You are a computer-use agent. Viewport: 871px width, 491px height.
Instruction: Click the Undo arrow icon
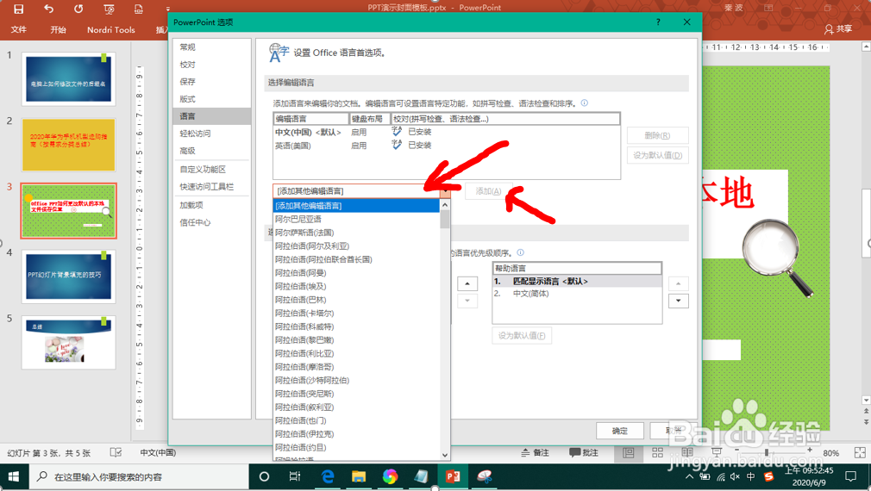point(49,9)
